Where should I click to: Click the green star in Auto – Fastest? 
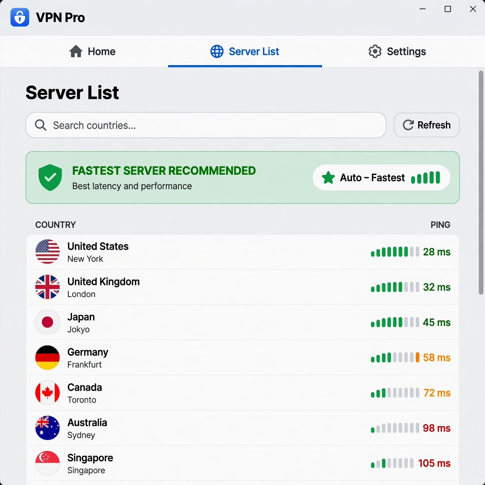click(328, 178)
